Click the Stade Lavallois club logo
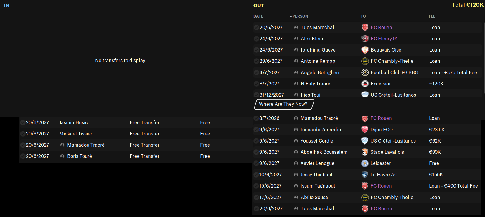485x217 pixels. (364, 152)
